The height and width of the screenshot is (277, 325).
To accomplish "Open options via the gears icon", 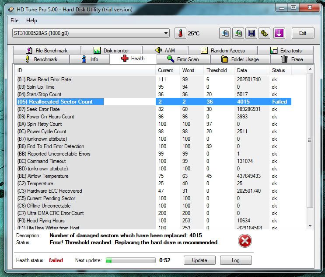I will pyautogui.click(x=264, y=33).
